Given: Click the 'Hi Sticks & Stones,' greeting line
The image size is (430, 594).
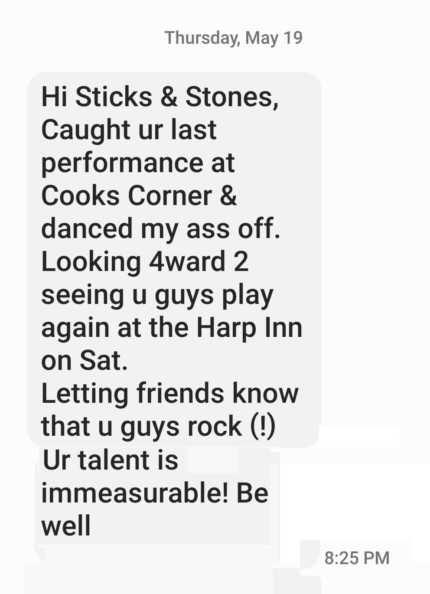Looking at the screenshot, I should (160, 97).
